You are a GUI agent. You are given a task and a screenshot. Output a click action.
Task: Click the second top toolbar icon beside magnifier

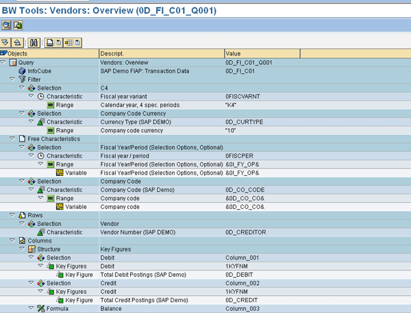(18, 25)
